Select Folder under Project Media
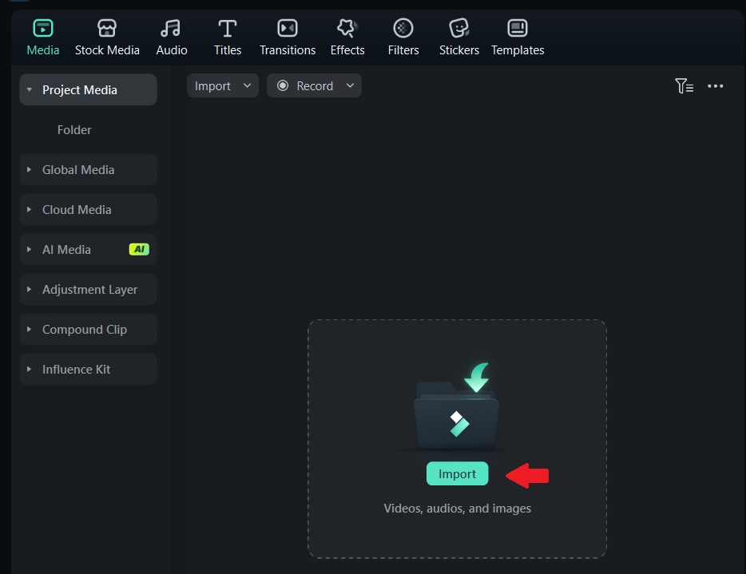 pyautogui.click(x=74, y=130)
